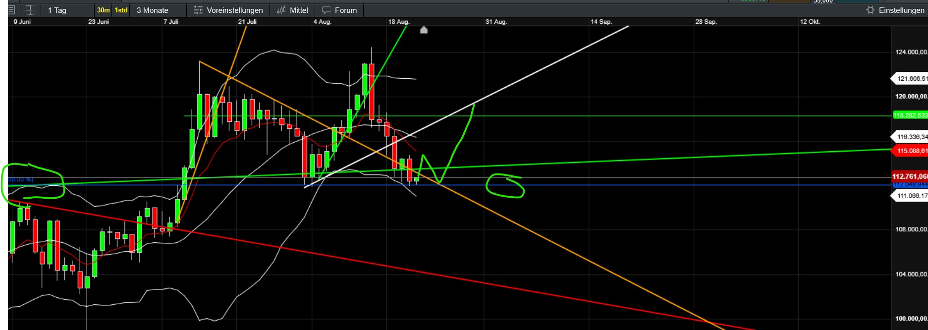The width and height of the screenshot is (928, 330).
Task: Click the candlestick icon beside Mittel
Action: 281,10
